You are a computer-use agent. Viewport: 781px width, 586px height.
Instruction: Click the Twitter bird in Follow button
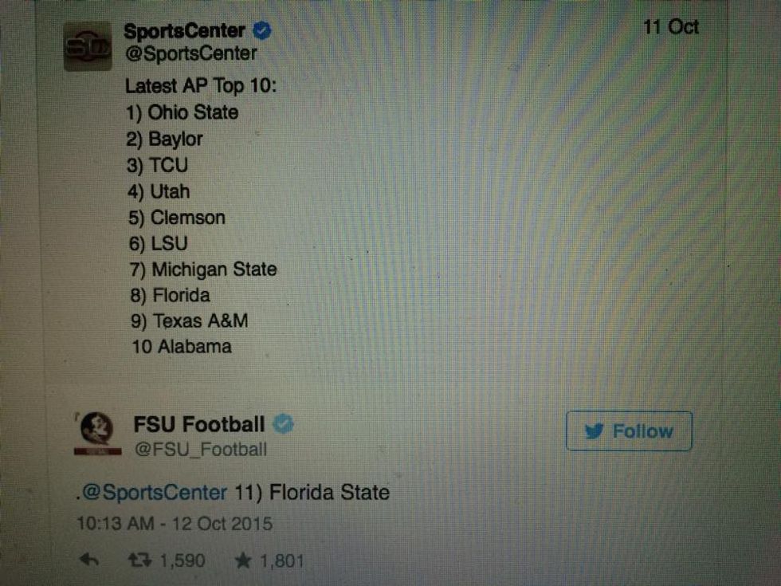click(x=594, y=431)
